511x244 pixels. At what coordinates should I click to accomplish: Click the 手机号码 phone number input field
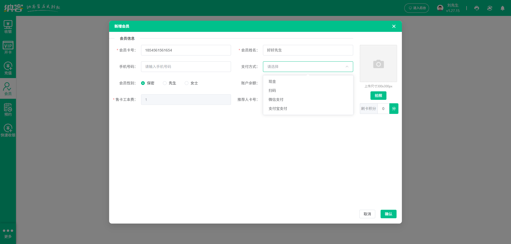point(186,67)
